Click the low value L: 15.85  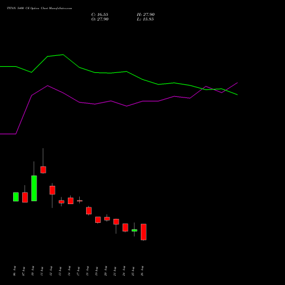[145, 19]
